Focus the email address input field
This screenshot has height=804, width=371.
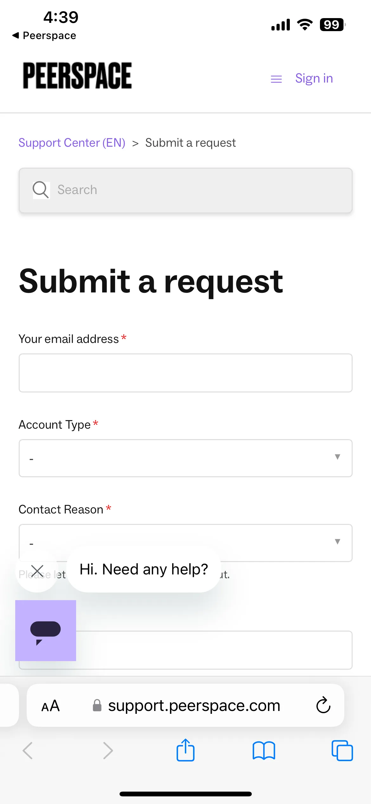[x=185, y=373]
